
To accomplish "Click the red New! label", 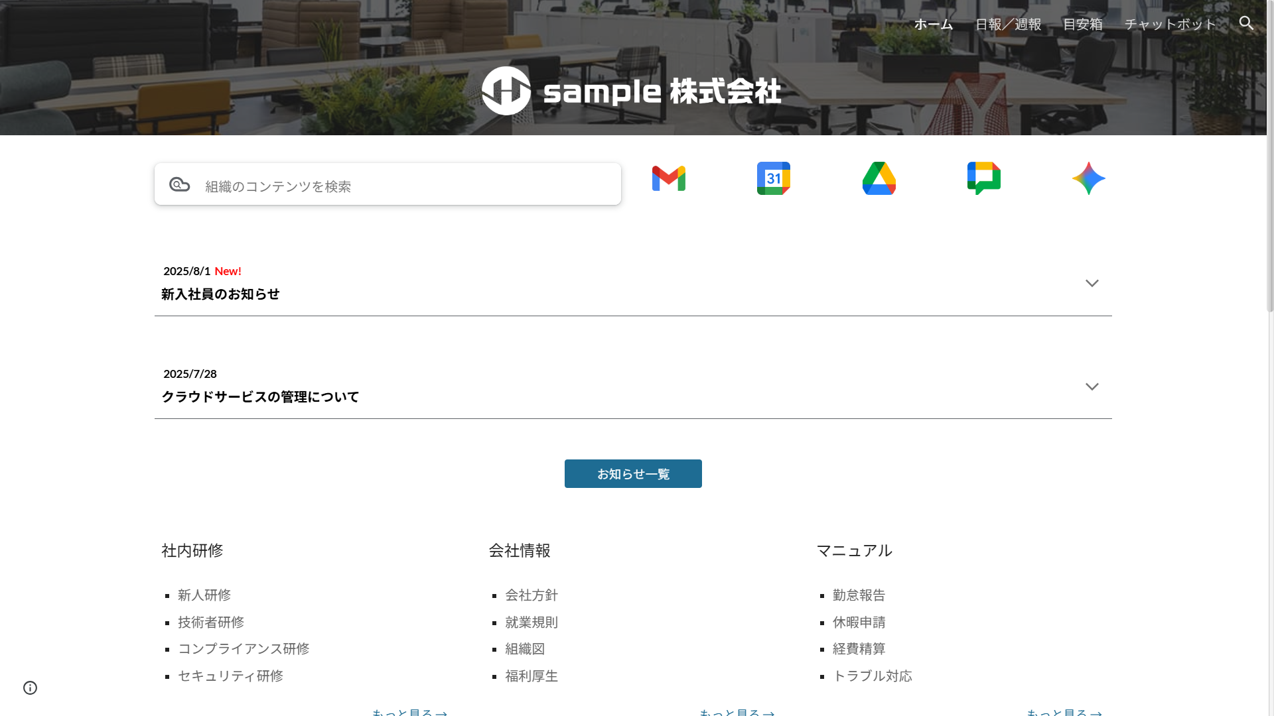I will (x=228, y=271).
